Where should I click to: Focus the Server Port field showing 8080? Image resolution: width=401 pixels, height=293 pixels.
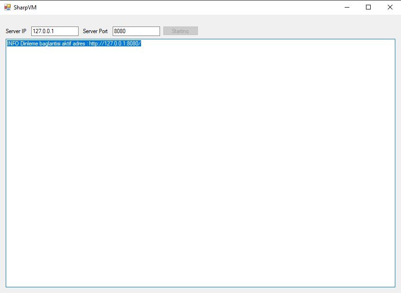click(136, 31)
